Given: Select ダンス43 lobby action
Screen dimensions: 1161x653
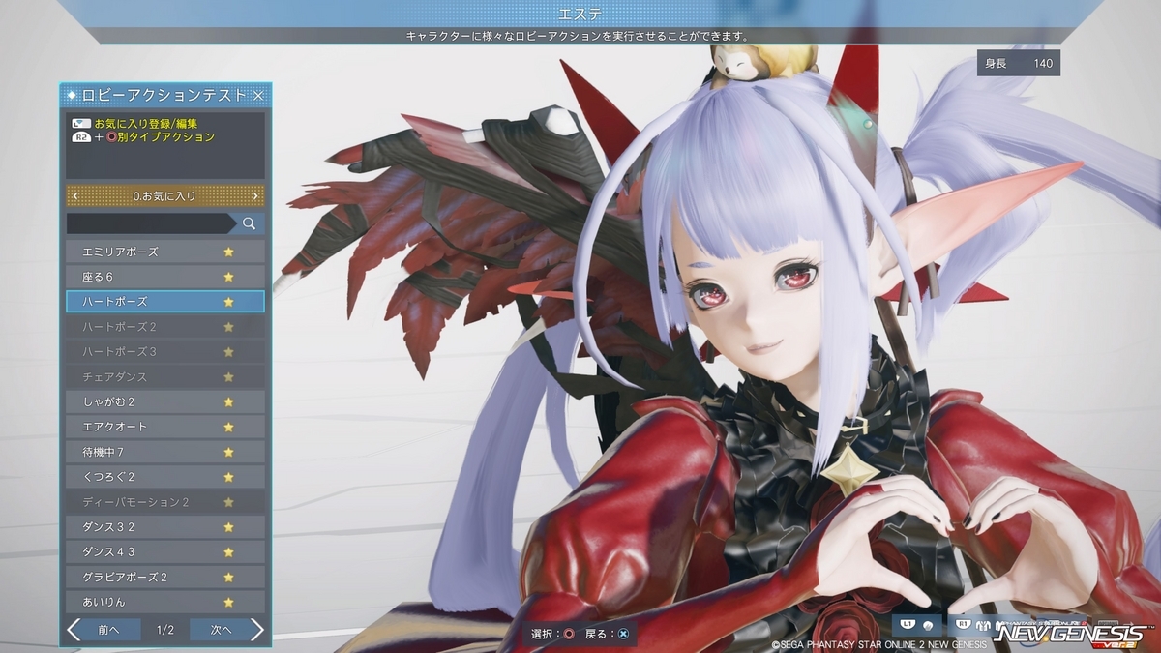Looking at the screenshot, I should coord(165,552).
